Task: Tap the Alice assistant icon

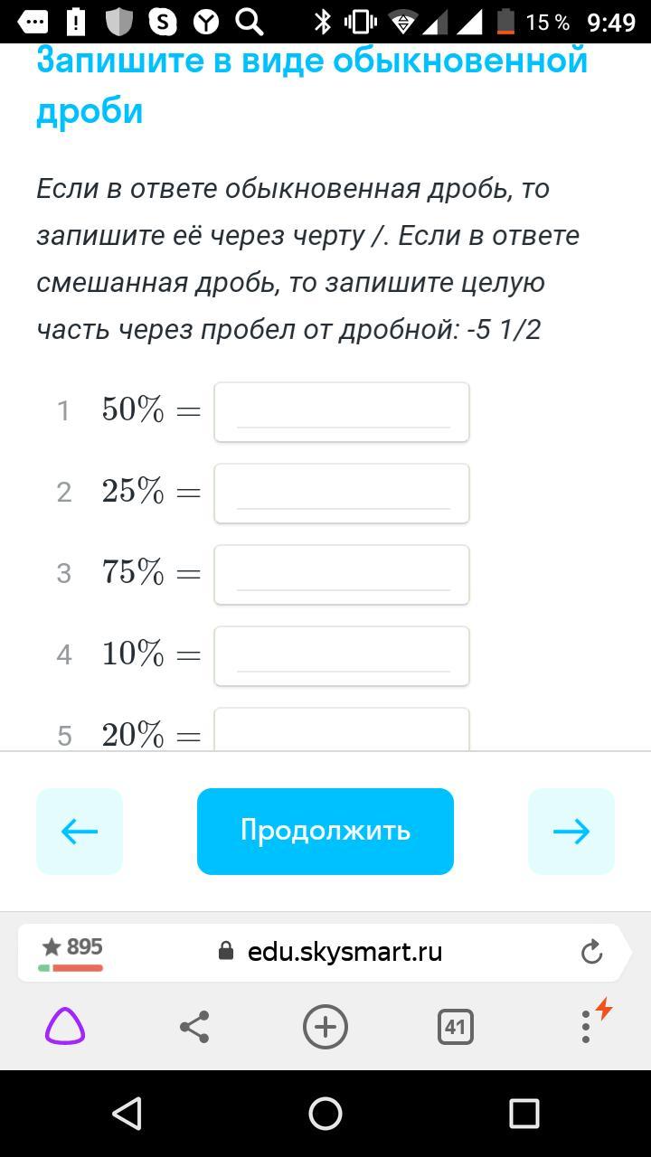Action: click(65, 1027)
